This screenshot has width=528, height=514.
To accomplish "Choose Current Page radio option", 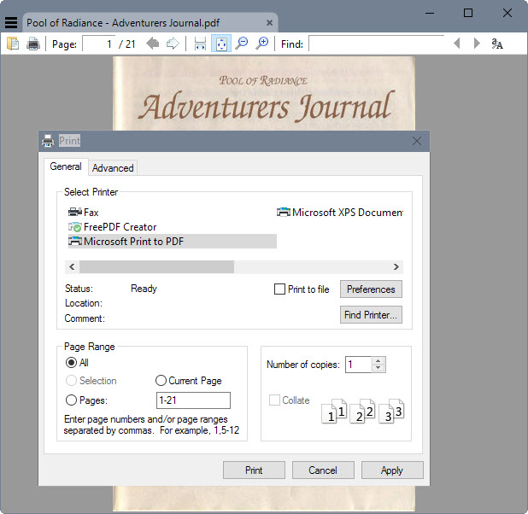I will [161, 381].
